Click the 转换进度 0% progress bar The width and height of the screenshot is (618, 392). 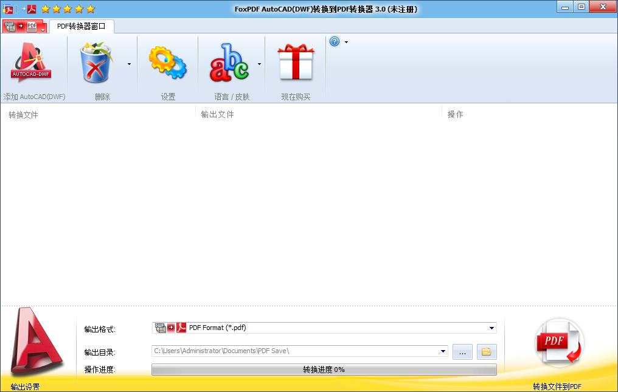324,370
